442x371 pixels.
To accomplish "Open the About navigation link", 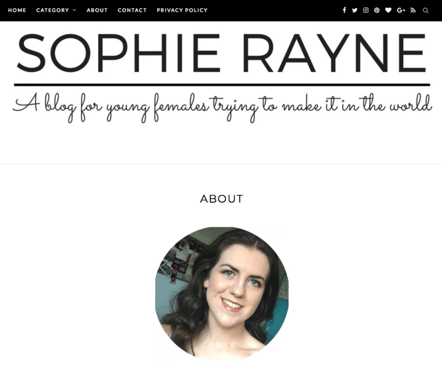I will tap(97, 10).
